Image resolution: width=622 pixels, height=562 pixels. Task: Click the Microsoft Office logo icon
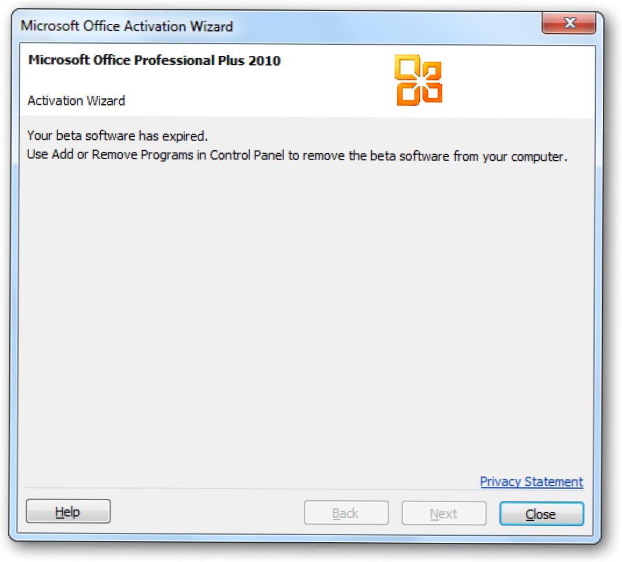tap(418, 80)
